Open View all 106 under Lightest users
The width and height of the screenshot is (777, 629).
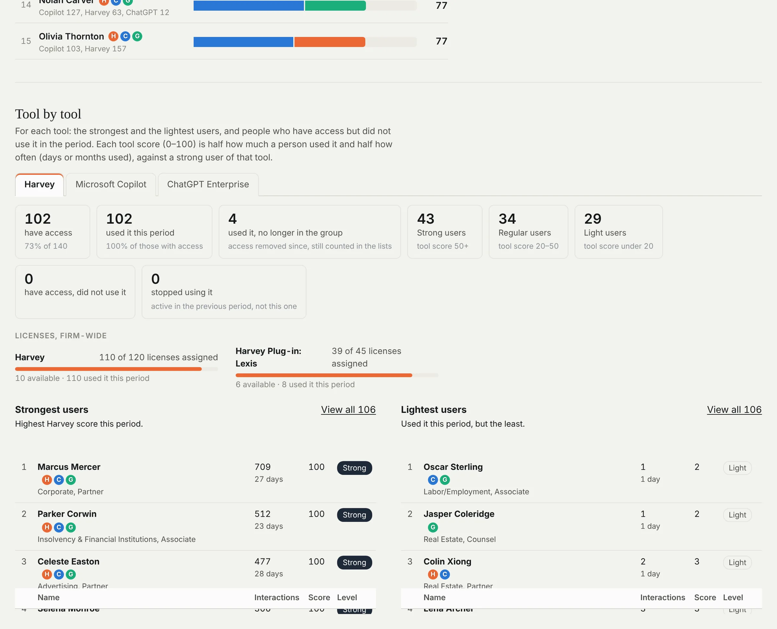click(x=734, y=410)
